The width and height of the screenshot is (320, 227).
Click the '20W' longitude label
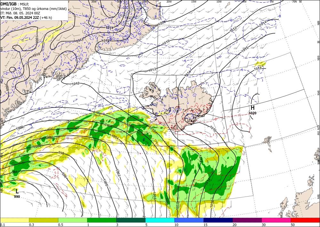(x=169, y=2)
